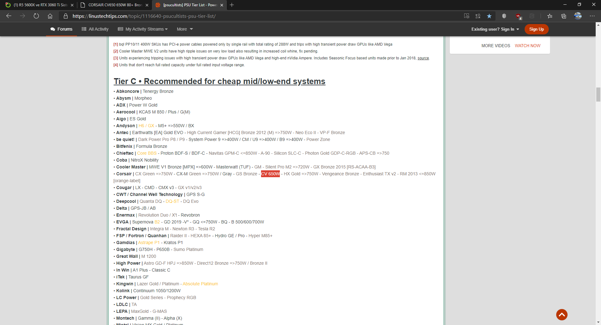Click the page scrollbar up arrow
This screenshot has width=601, height=325.
pos(598,24)
